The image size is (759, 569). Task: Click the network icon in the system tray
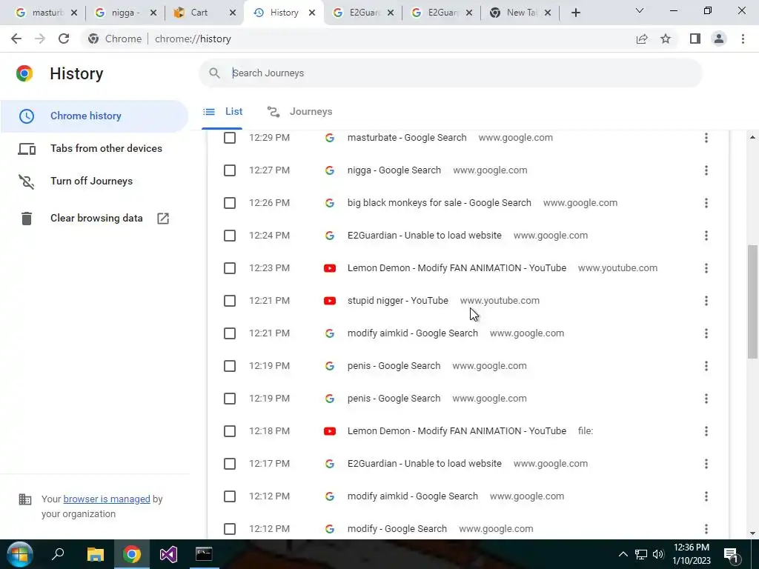[x=641, y=554]
